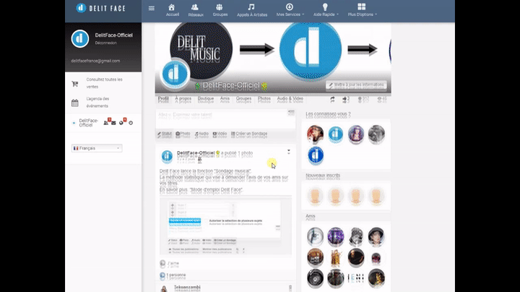Click Mettre à jour les informations button
Viewport: 520px width, 292px height.
pyautogui.click(x=355, y=85)
